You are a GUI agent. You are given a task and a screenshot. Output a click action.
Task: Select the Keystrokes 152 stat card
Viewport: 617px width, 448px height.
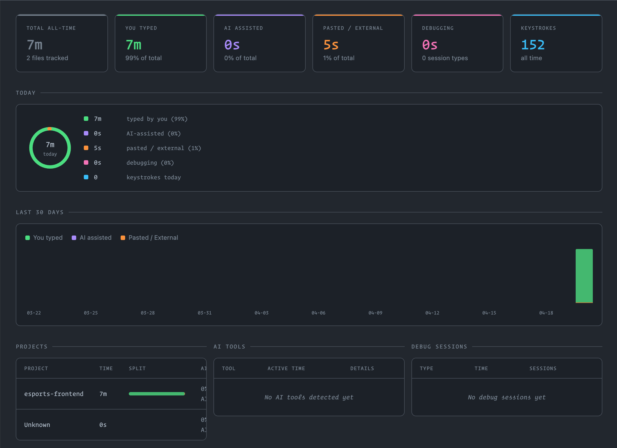point(556,43)
